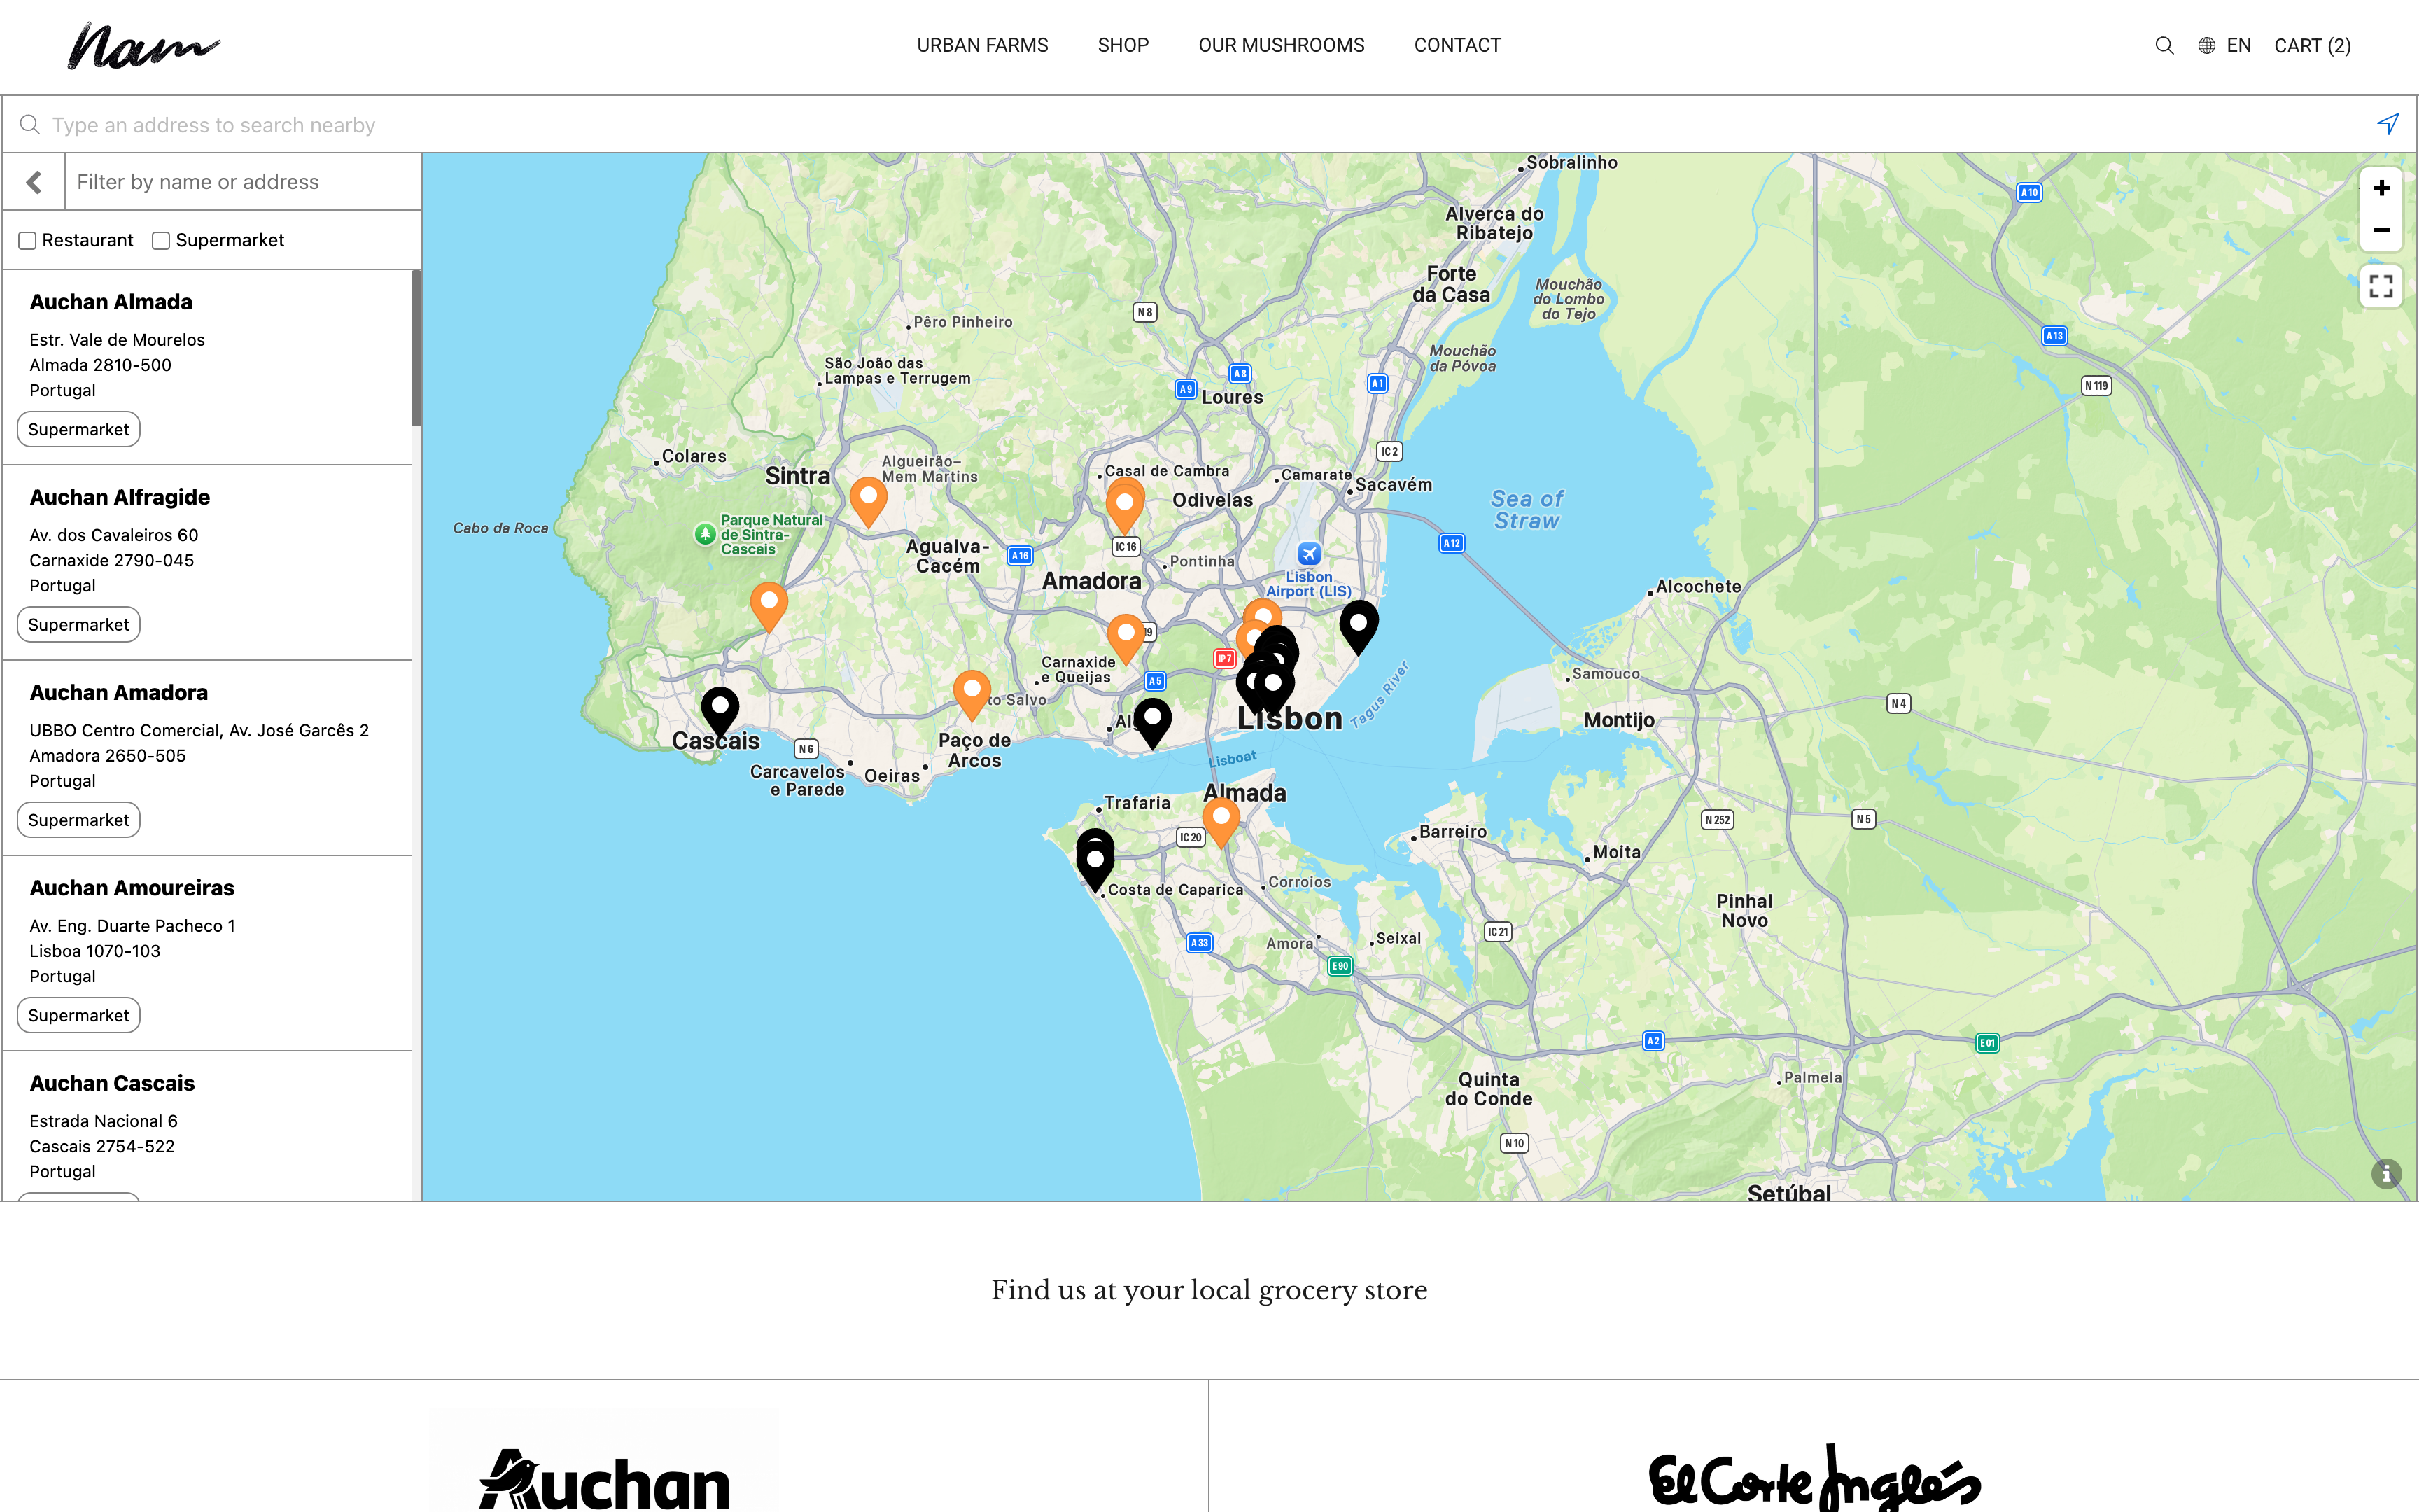Open the Urban Farms menu item

[981, 45]
